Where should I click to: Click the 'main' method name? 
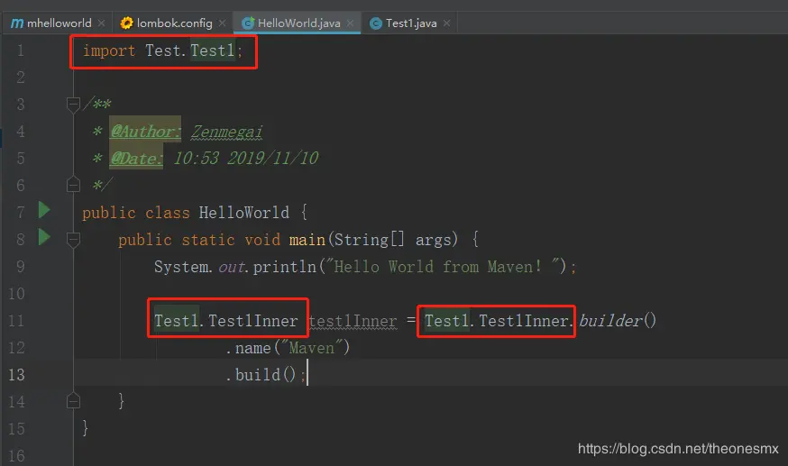tap(307, 240)
